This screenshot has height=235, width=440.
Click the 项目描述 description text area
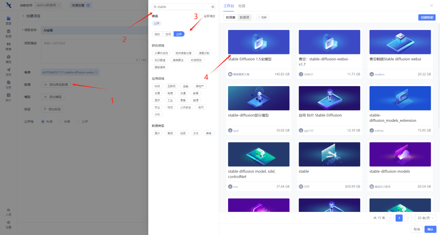tap(95, 52)
